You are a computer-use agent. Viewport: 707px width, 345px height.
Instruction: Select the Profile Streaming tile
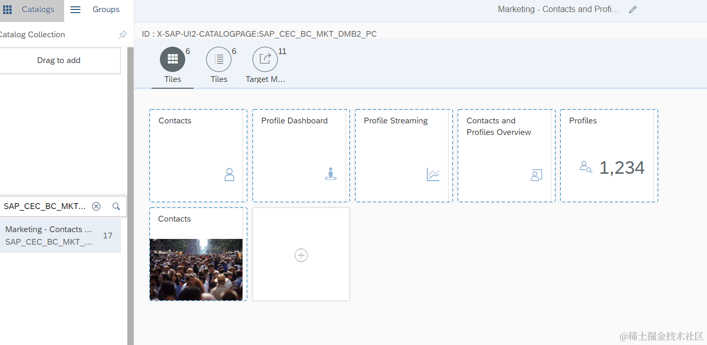(x=403, y=155)
